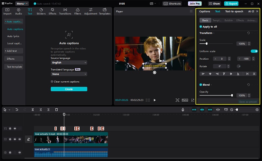262x161 pixels.
Task: Open the Shortcuts panel
Action: [172, 4]
